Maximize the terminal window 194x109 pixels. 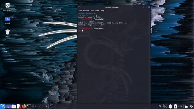(146, 7)
